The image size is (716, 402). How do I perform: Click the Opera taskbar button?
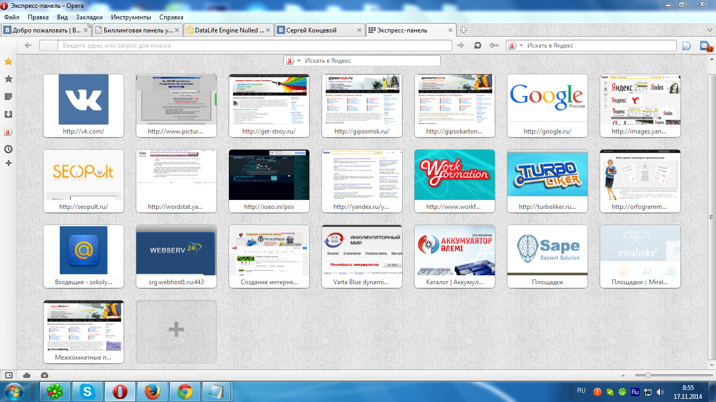[120, 392]
